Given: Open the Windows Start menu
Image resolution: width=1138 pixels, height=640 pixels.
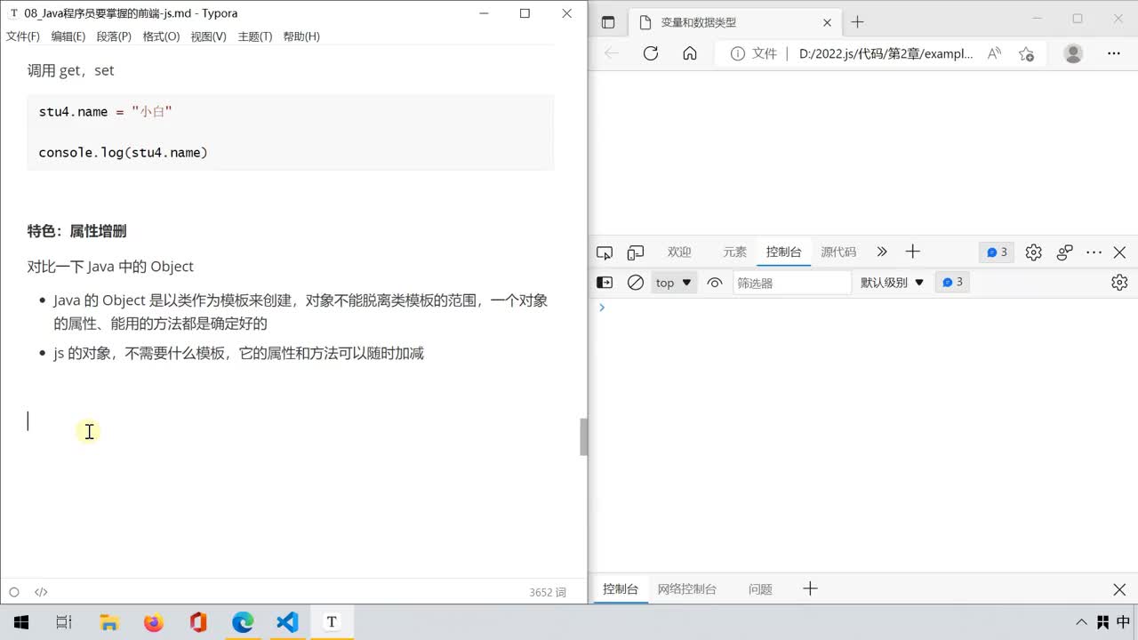Looking at the screenshot, I should pos(20,622).
